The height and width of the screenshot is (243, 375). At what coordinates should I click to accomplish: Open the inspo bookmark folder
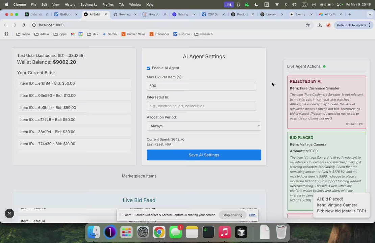click(x=23, y=34)
